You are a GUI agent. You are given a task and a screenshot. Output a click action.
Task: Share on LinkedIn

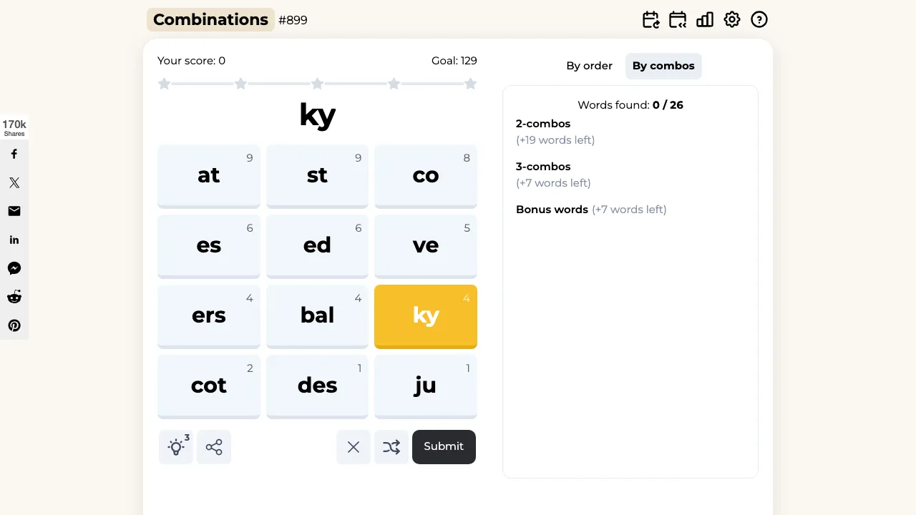pyautogui.click(x=14, y=240)
